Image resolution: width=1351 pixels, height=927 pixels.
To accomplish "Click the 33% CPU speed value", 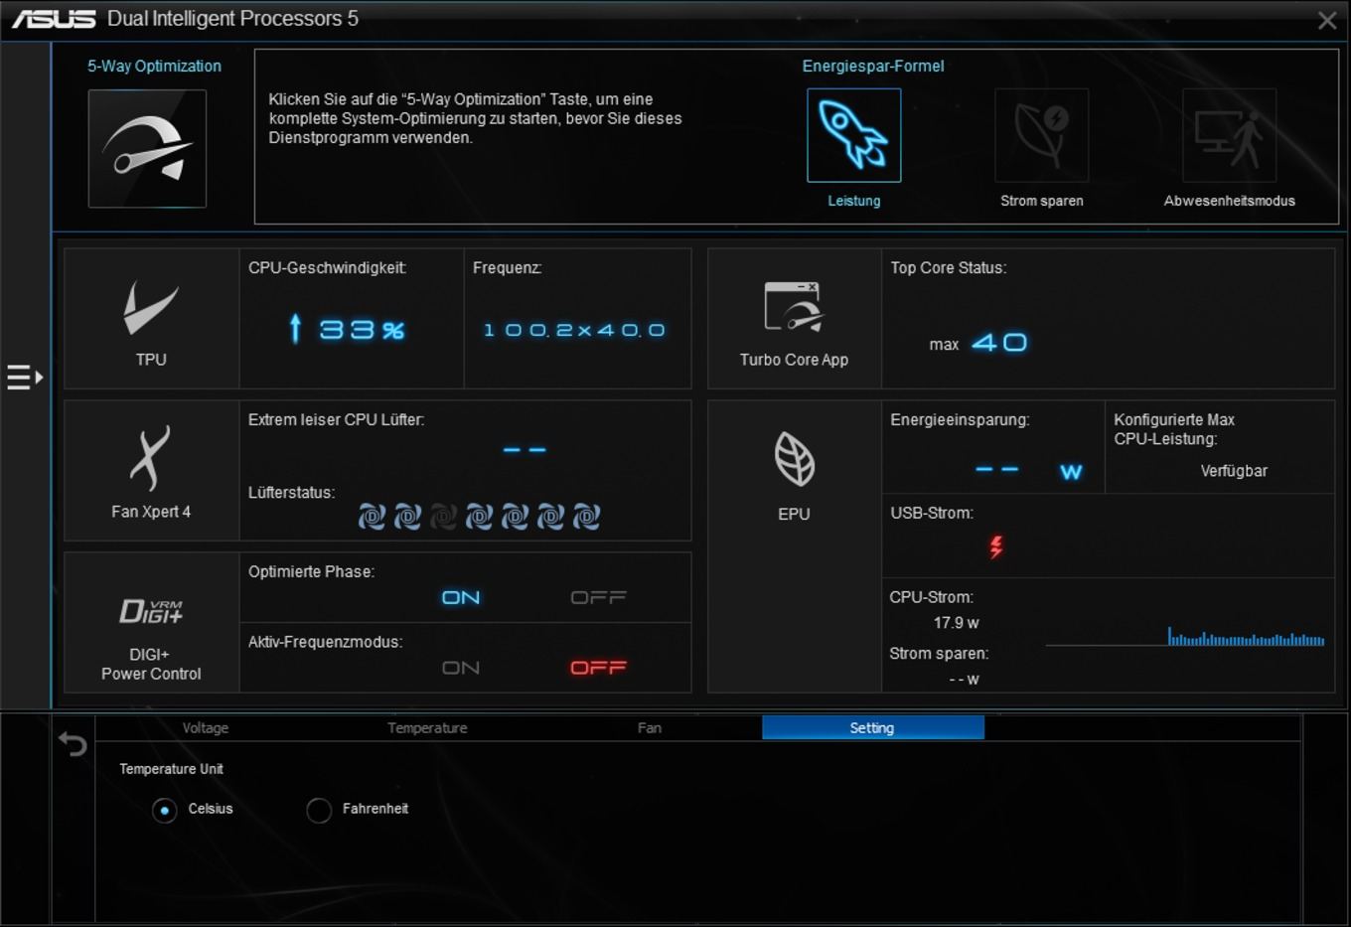I will coord(348,329).
